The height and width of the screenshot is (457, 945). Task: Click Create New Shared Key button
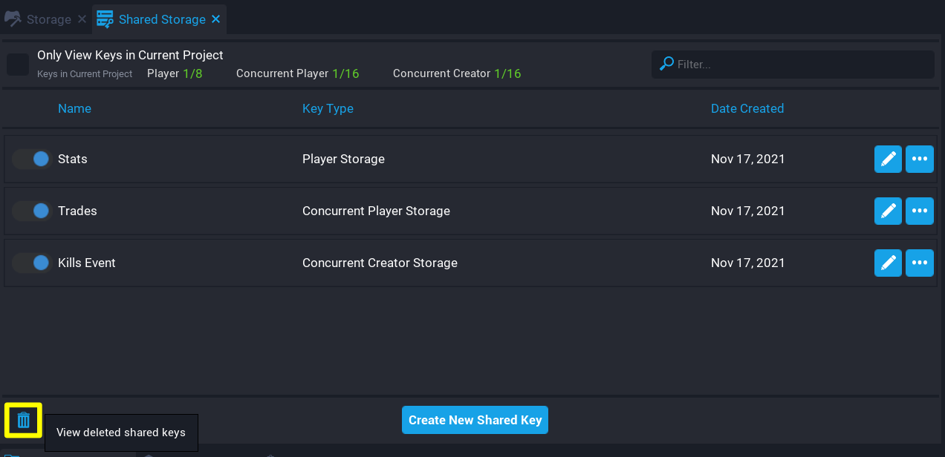click(475, 420)
